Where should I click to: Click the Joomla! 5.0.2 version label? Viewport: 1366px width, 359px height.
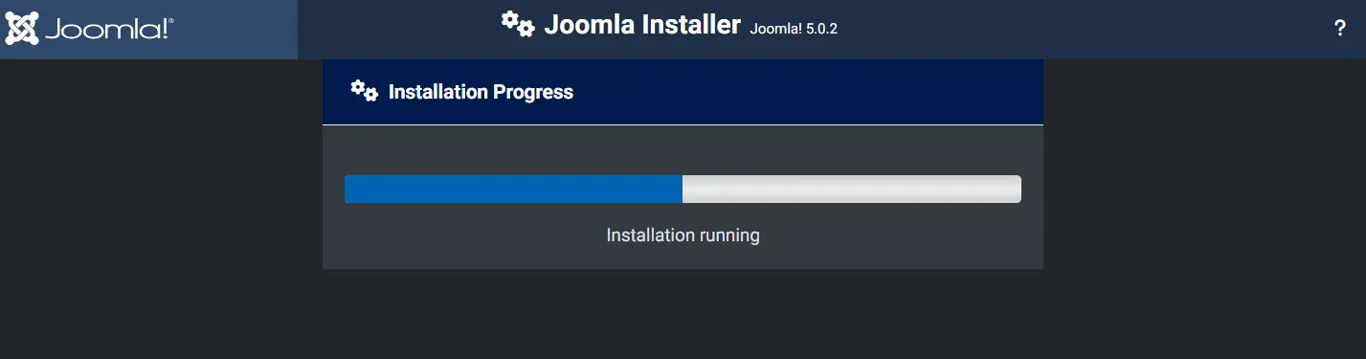click(x=794, y=29)
